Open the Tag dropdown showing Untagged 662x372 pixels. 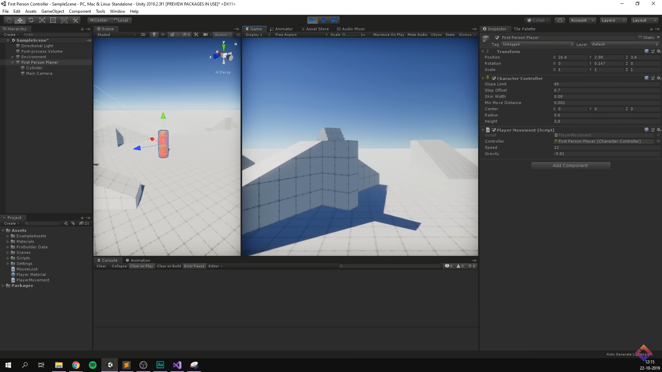[537, 44]
